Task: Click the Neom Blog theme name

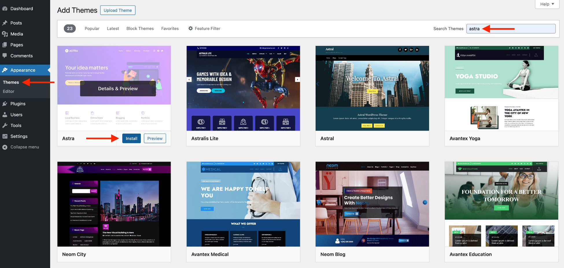Action: point(333,254)
